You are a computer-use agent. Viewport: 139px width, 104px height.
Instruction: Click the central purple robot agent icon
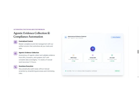93,49
